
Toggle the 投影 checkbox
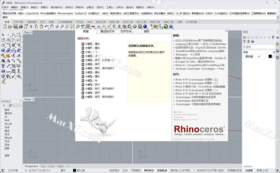3,148
